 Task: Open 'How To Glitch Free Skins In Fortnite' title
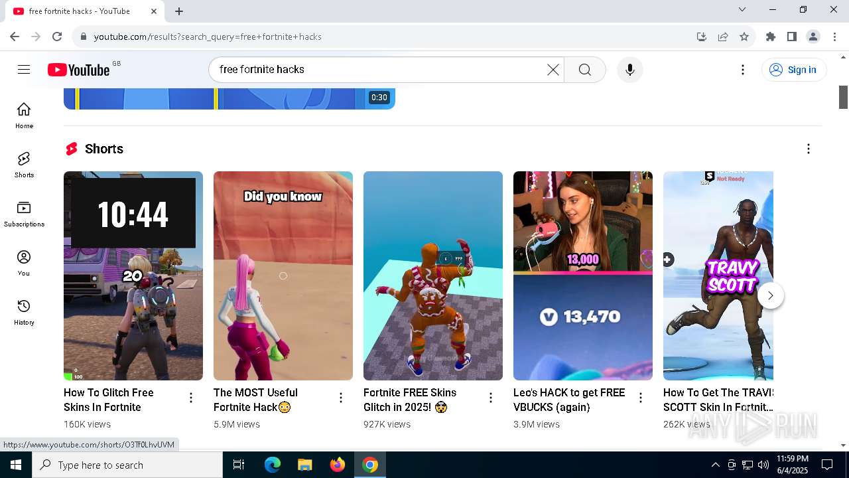point(109,400)
